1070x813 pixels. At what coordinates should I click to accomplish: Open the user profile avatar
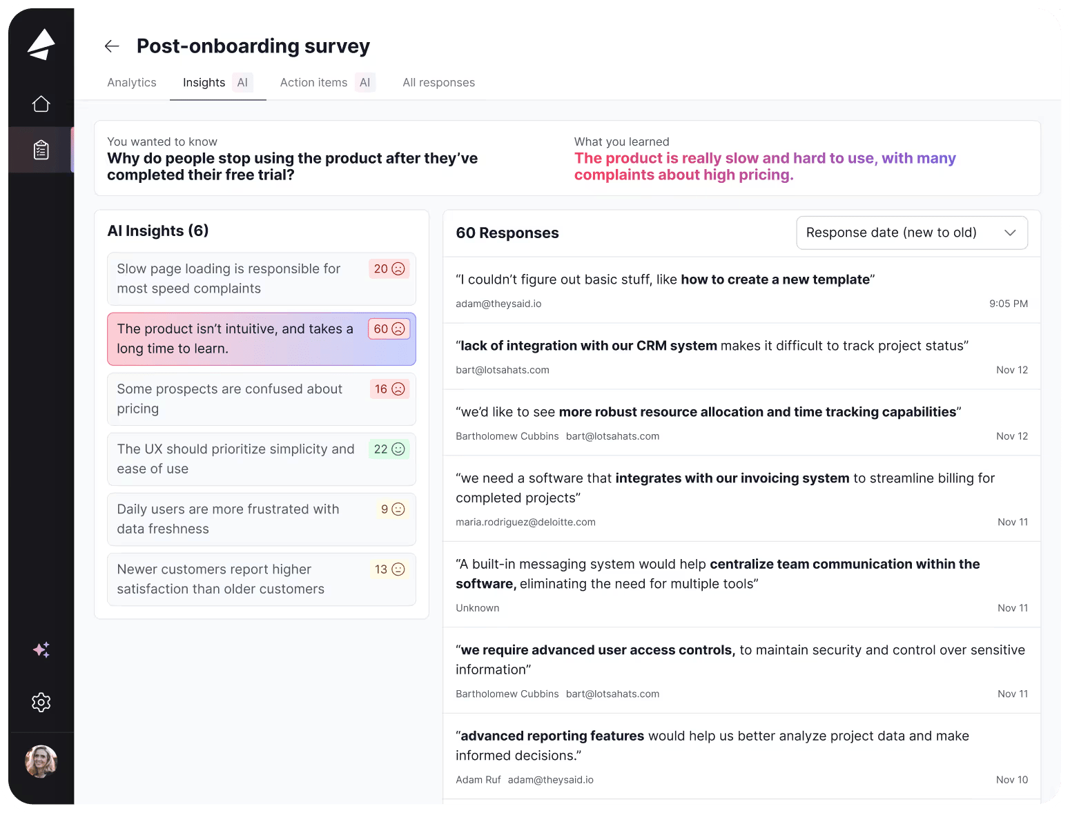41,762
